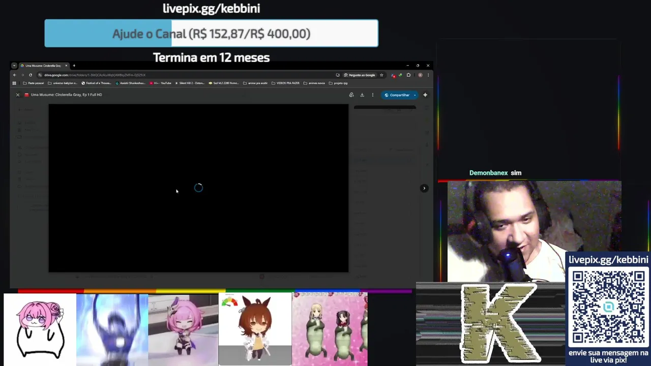Close the Uma Musume browser tab
651x366 pixels.
coord(66,66)
